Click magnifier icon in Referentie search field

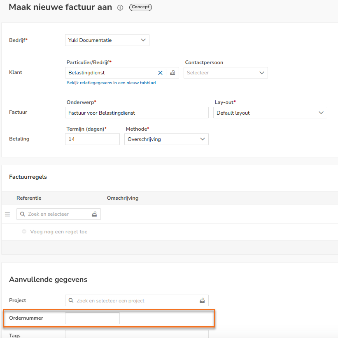click(x=22, y=214)
